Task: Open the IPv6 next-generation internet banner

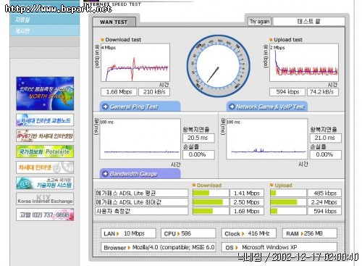Action: pyautogui.click(x=45, y=136)
